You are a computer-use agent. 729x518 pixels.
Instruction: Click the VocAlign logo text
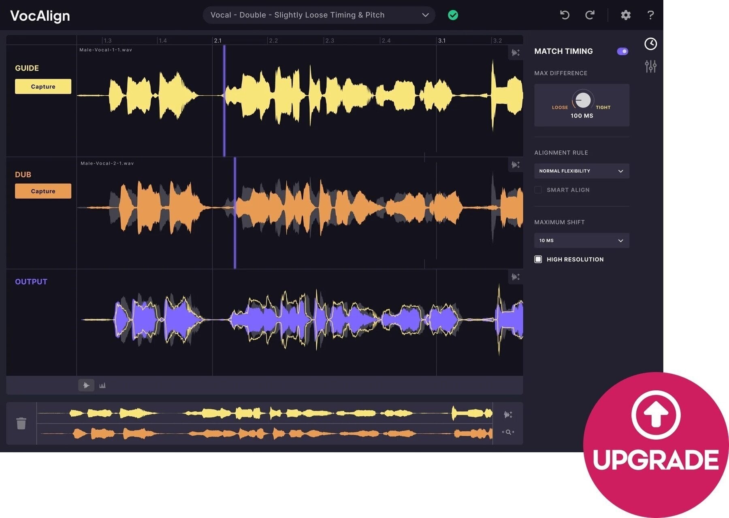(40, 16)
